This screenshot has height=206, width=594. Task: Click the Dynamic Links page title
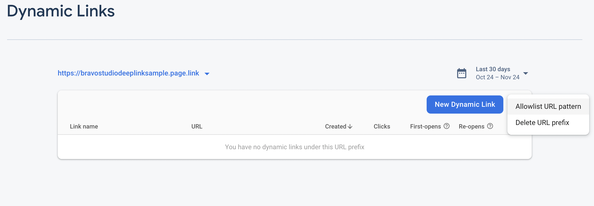61,11
